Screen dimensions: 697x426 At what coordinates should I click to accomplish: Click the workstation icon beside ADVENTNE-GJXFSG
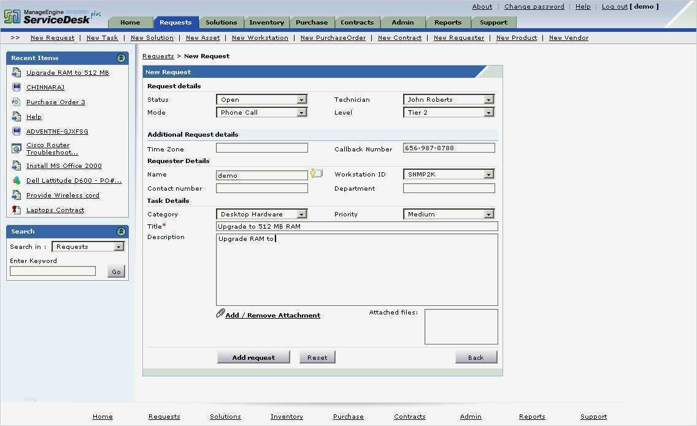pyautogui.click(x=17, y=131)
